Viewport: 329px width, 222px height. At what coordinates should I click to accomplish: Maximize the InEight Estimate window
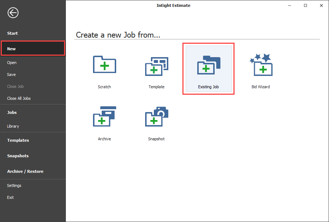305,6
